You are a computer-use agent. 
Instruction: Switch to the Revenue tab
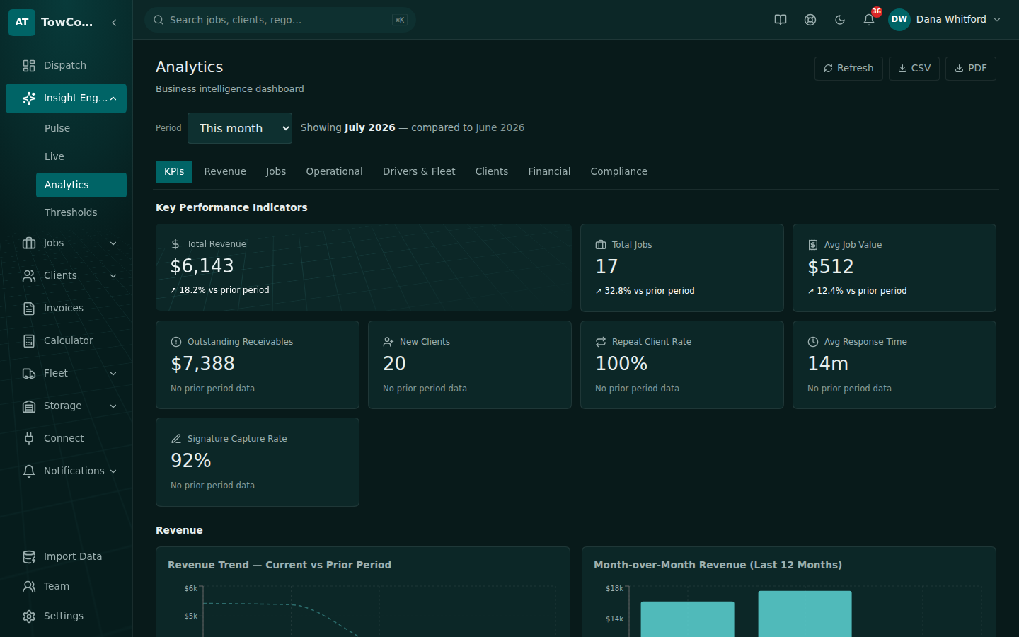pos(225,172)
